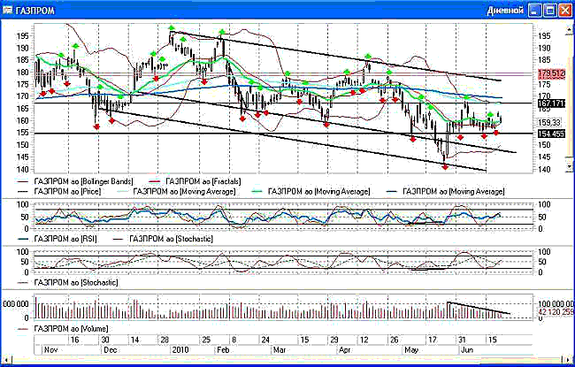Select the RSI legend entry
This screenshot has height=367, width=575.
pyautogui.click(x=57, y=239)
